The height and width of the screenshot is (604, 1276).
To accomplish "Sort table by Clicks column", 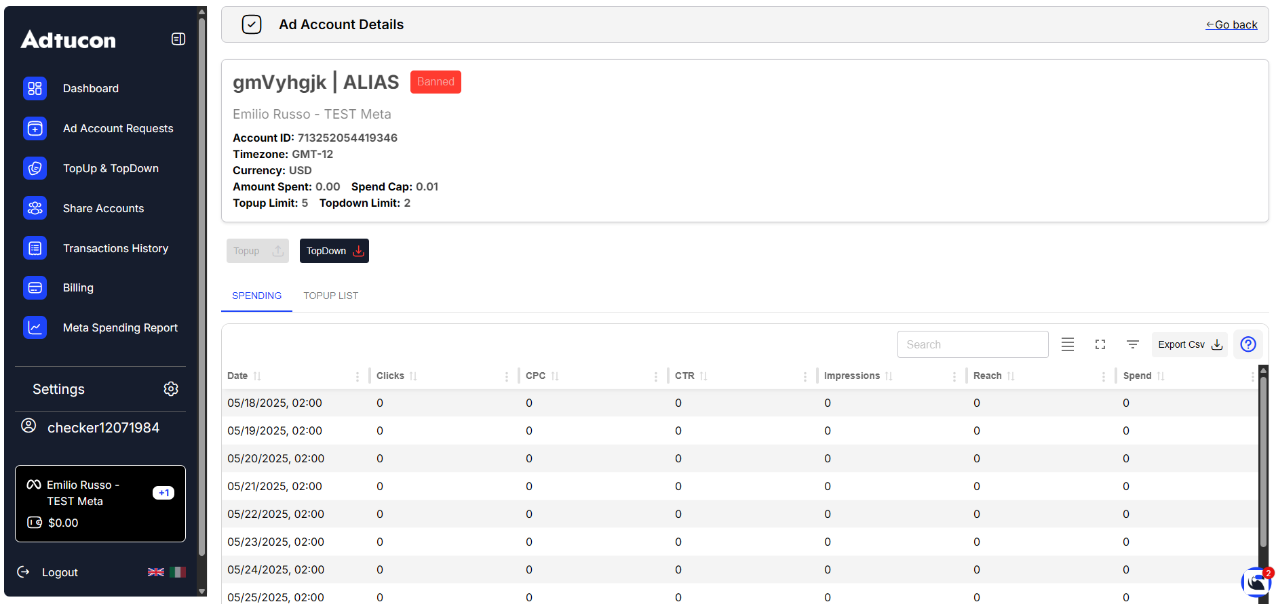I will (413, 376).
